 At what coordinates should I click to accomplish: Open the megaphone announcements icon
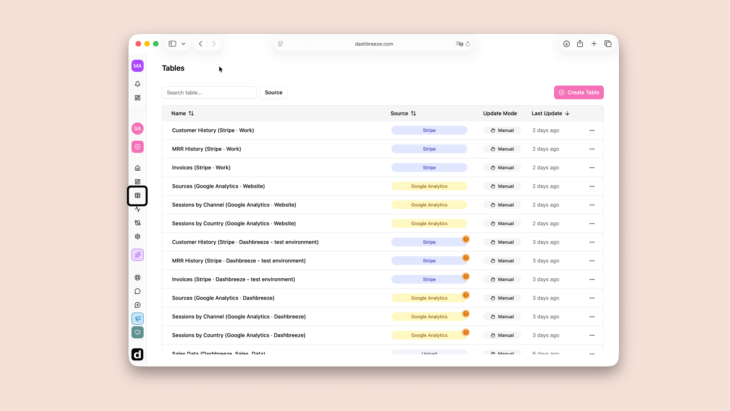(138, 319)
